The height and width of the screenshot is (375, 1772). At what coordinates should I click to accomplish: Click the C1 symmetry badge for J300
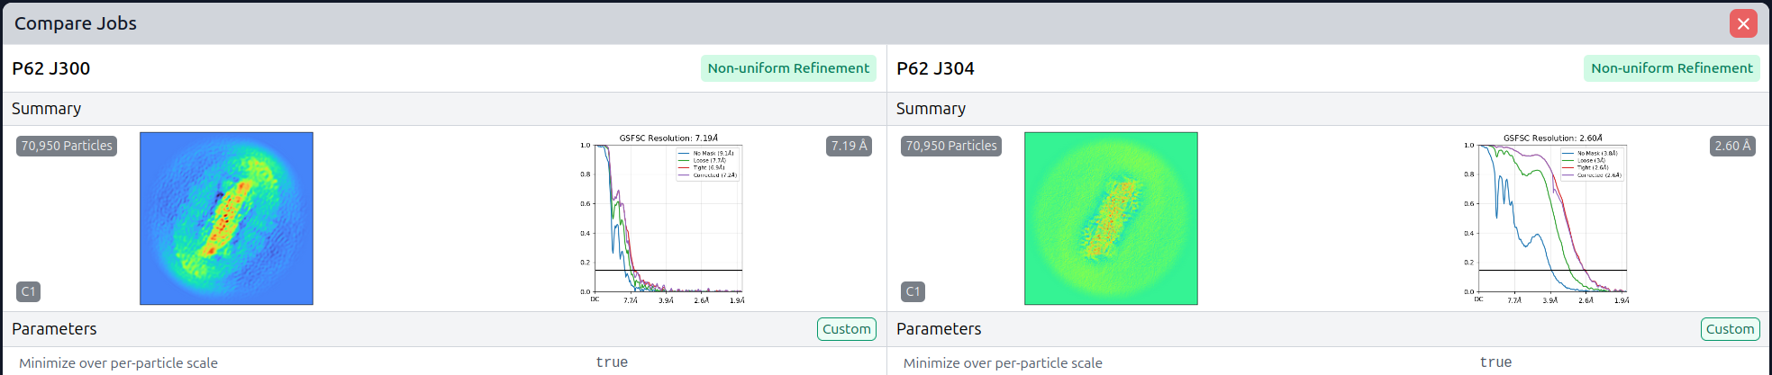pyautogui.click(x=29, y=291)
